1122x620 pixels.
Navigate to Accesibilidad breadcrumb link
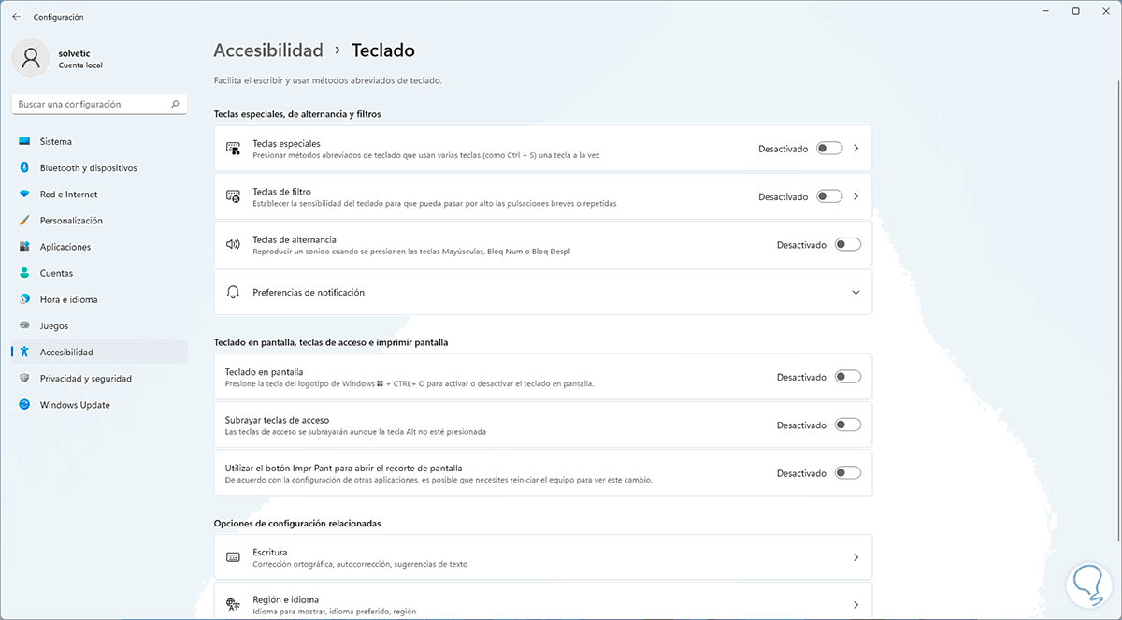[x=268, y=50]
